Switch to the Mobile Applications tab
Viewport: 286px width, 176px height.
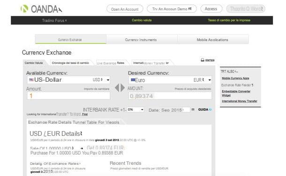point(213,39)
